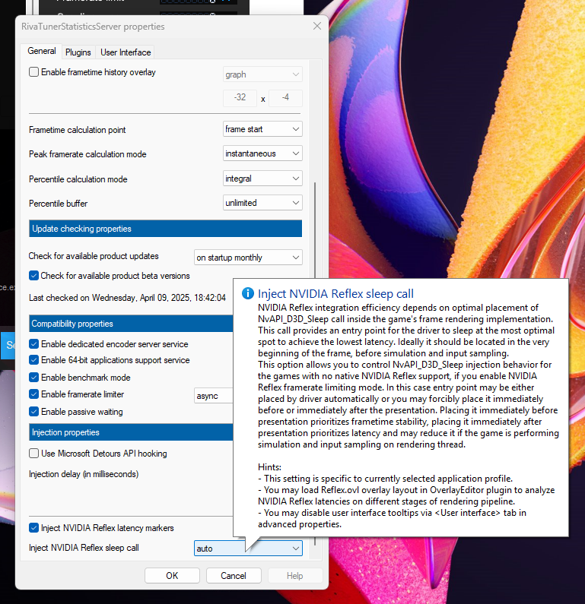Toggle Inject NVIDIA Reflex latency markers
The image size is (585, 604).
(x=34, y=528)
